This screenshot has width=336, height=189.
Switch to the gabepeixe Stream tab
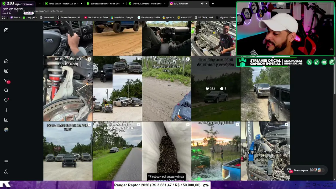point(105,4)
